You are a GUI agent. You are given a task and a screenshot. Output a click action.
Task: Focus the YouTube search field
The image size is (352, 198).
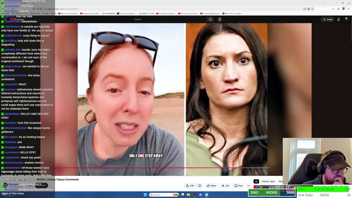click(169, 19)
